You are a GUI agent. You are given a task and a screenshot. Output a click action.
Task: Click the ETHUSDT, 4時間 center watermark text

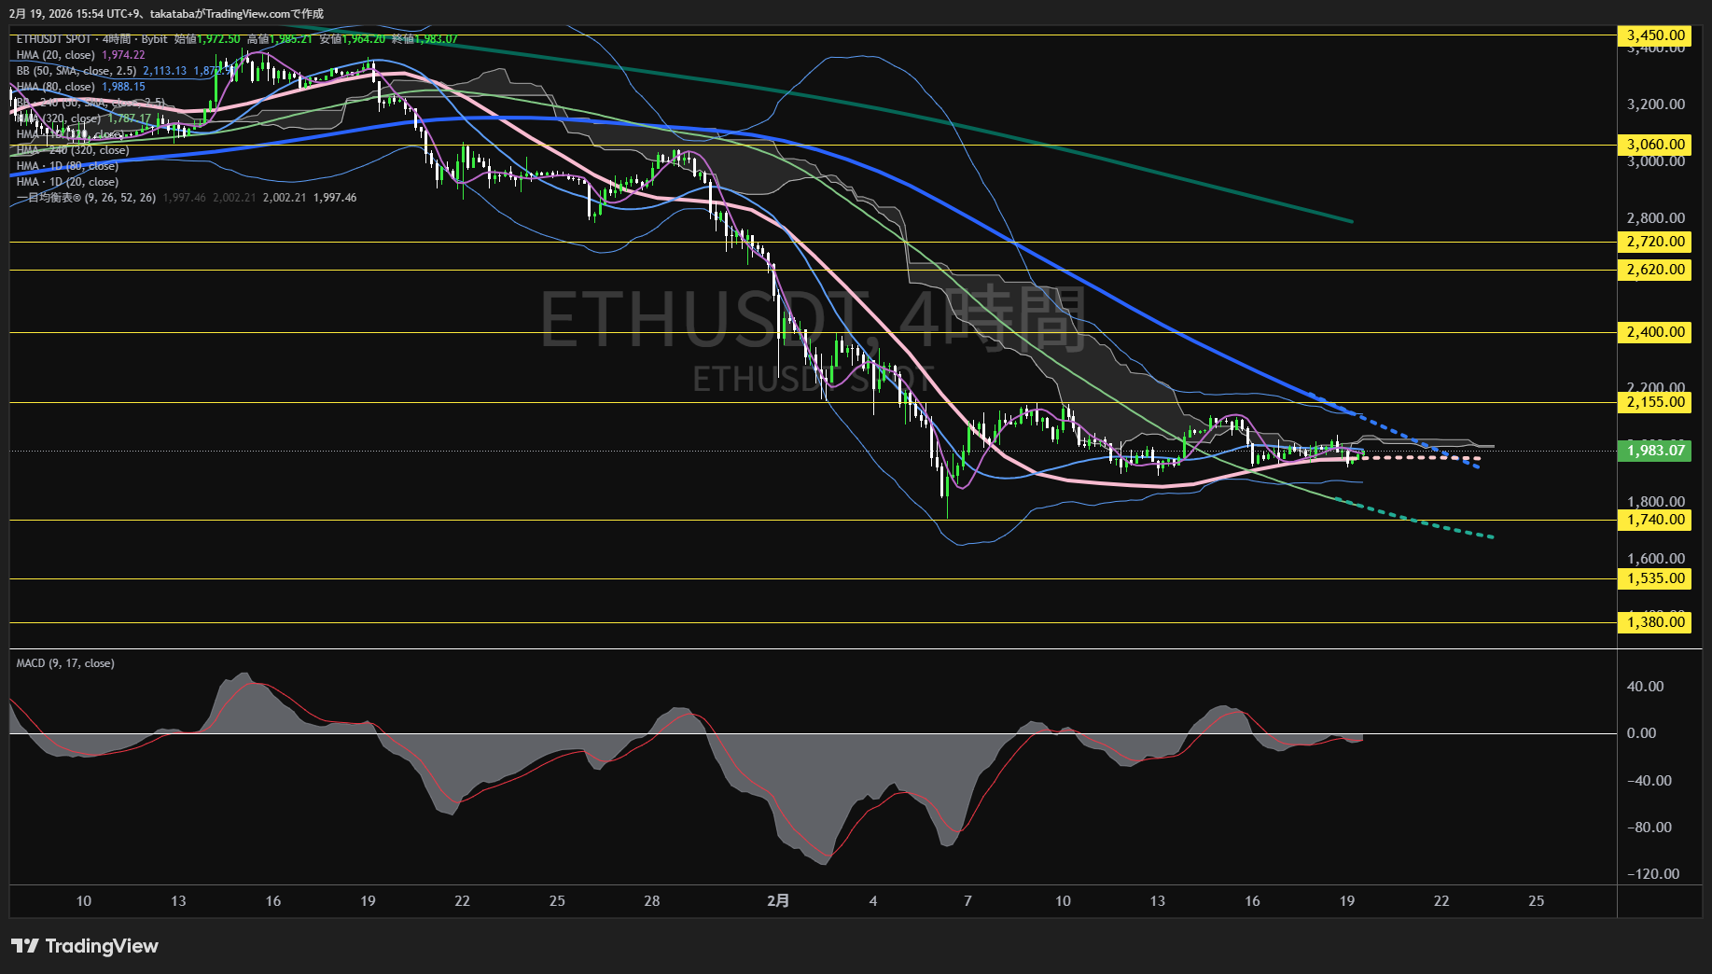click(813, 320)
